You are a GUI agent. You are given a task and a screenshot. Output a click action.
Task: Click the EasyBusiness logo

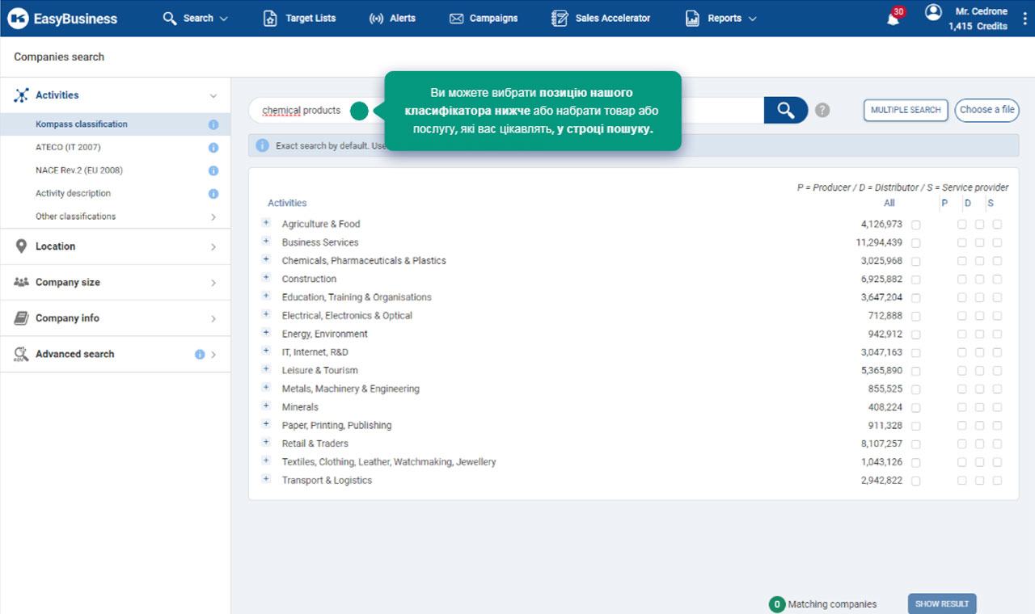[63, 19]
